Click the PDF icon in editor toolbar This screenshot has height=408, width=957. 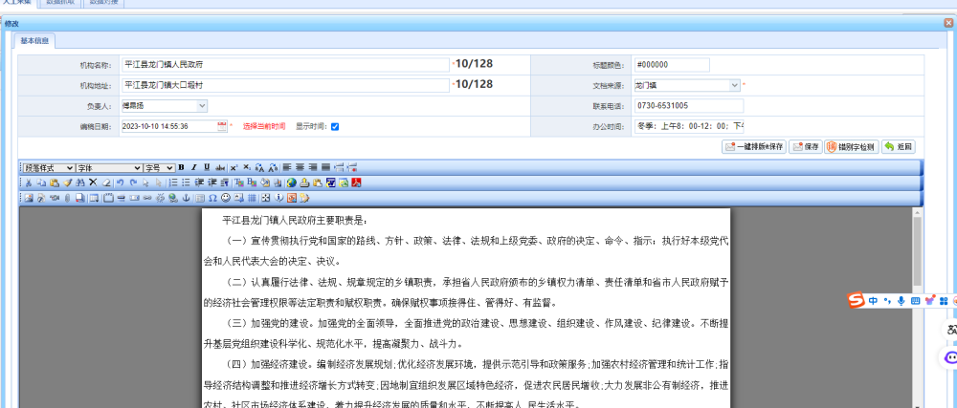(x=355, y=183)
